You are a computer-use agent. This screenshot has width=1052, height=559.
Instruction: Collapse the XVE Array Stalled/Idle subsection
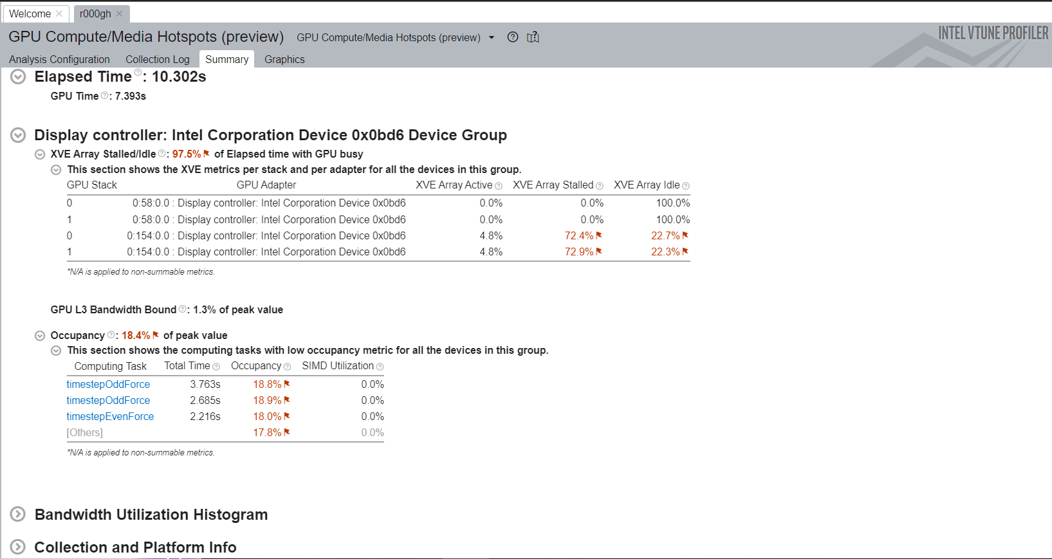click(x=40, y=154)
